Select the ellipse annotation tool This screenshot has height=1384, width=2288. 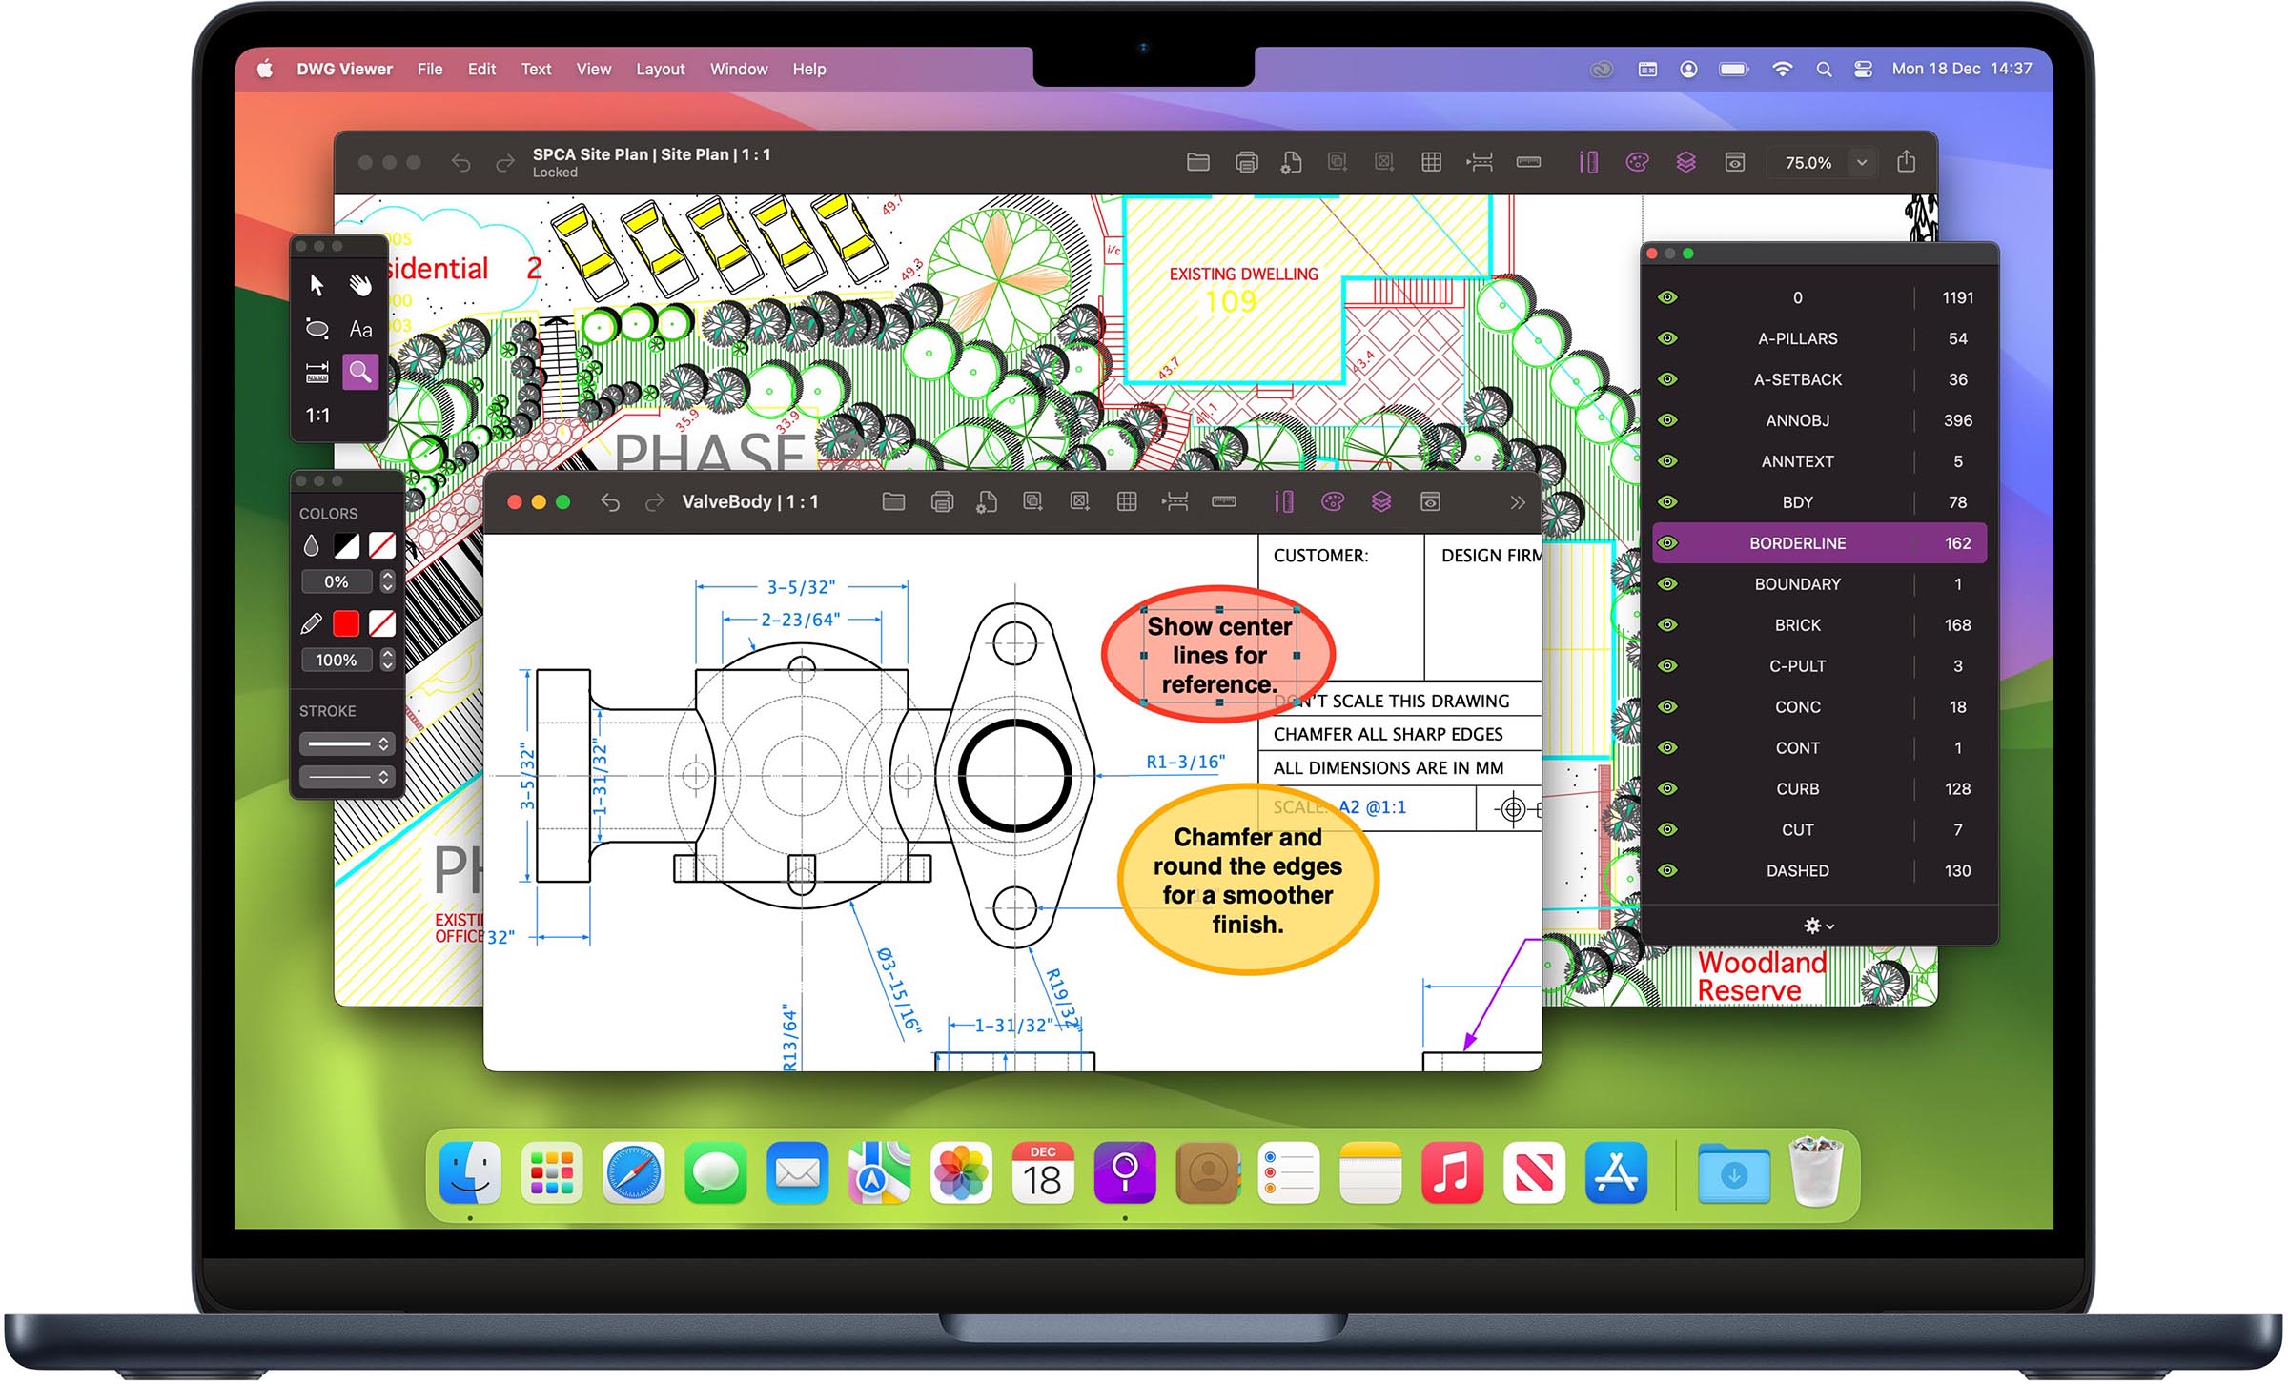click(317, 328)
